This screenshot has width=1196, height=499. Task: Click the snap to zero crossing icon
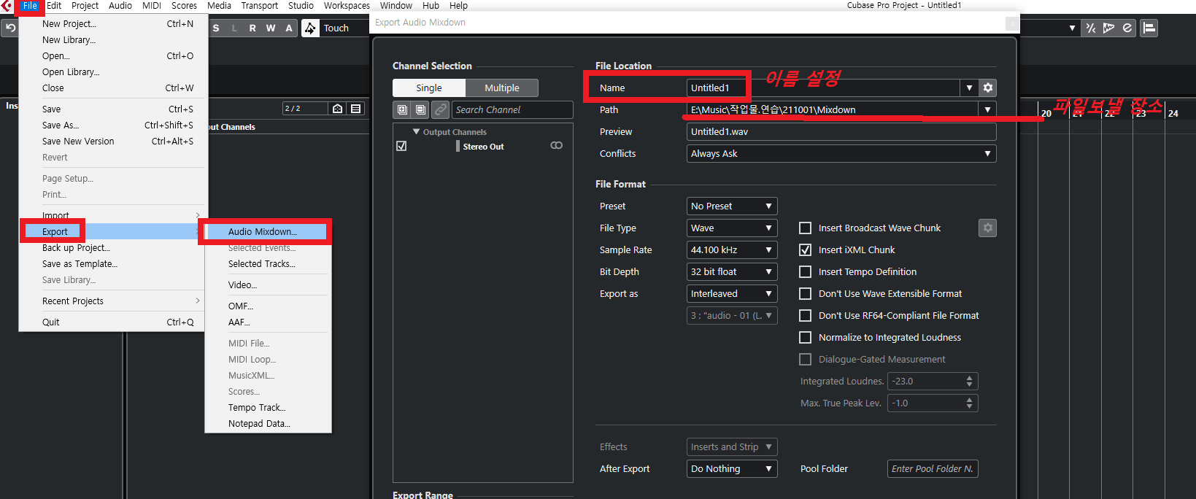point(1091,28)
